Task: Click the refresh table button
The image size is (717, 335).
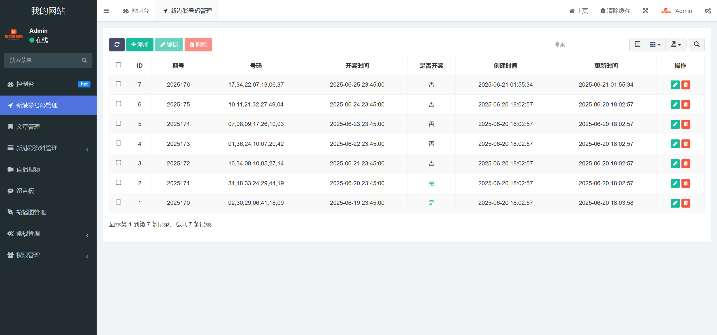Action: click(117, 45)
